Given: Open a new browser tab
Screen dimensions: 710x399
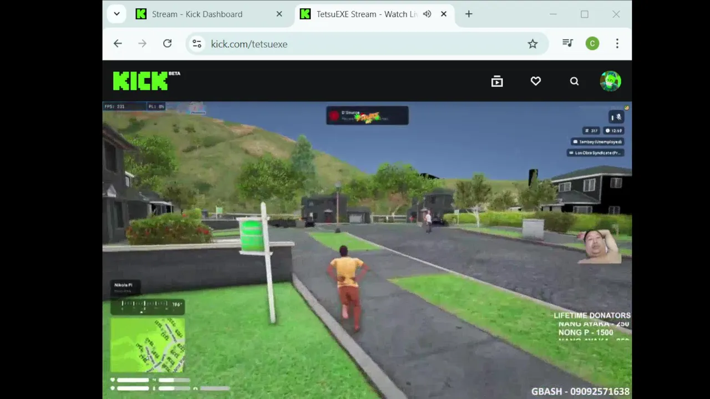Looking at the screenshot, I should [469, 14].
